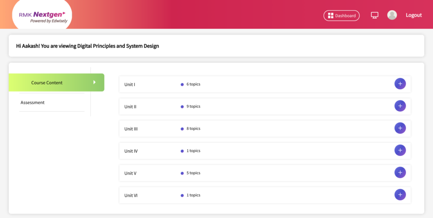Screen dimensions: 433x218
Task: Click the Unit I title text
Action: (130, 85)
